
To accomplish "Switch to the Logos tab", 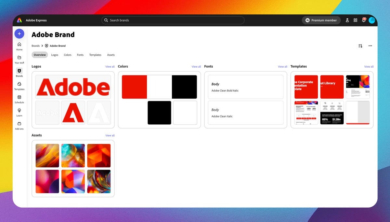I will [55, 55].
